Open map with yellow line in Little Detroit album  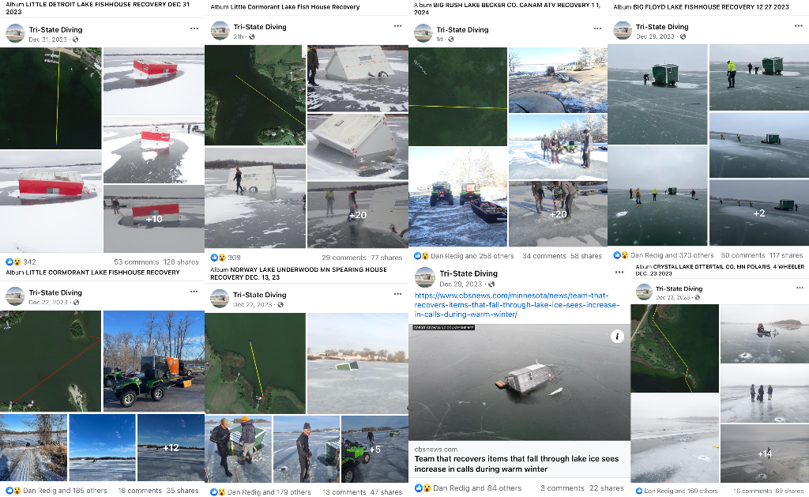[51, 98]
